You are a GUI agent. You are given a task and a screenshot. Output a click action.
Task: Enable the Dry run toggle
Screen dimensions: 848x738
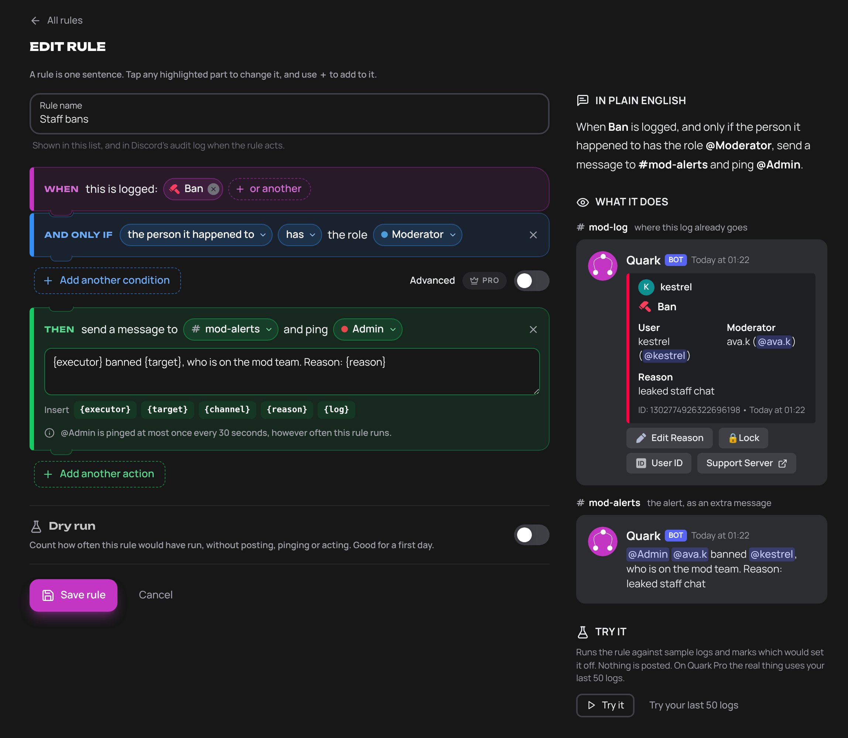click(x=531, y=535)
